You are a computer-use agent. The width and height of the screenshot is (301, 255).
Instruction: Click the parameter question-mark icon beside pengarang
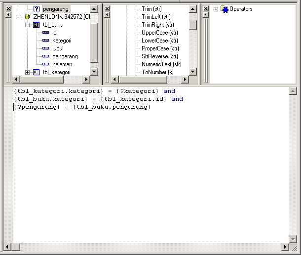(x=37, y=9)
